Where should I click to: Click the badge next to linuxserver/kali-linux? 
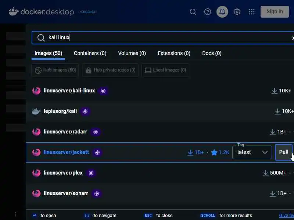(103, 91)
